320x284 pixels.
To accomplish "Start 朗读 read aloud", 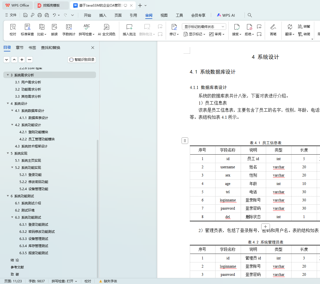I will tap(54, 30).
